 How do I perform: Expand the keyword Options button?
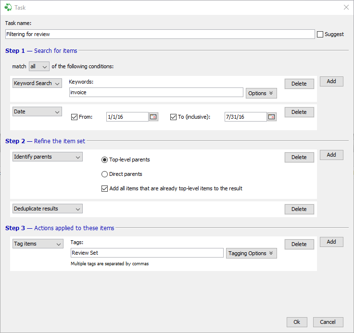click(x=261, y=93)
